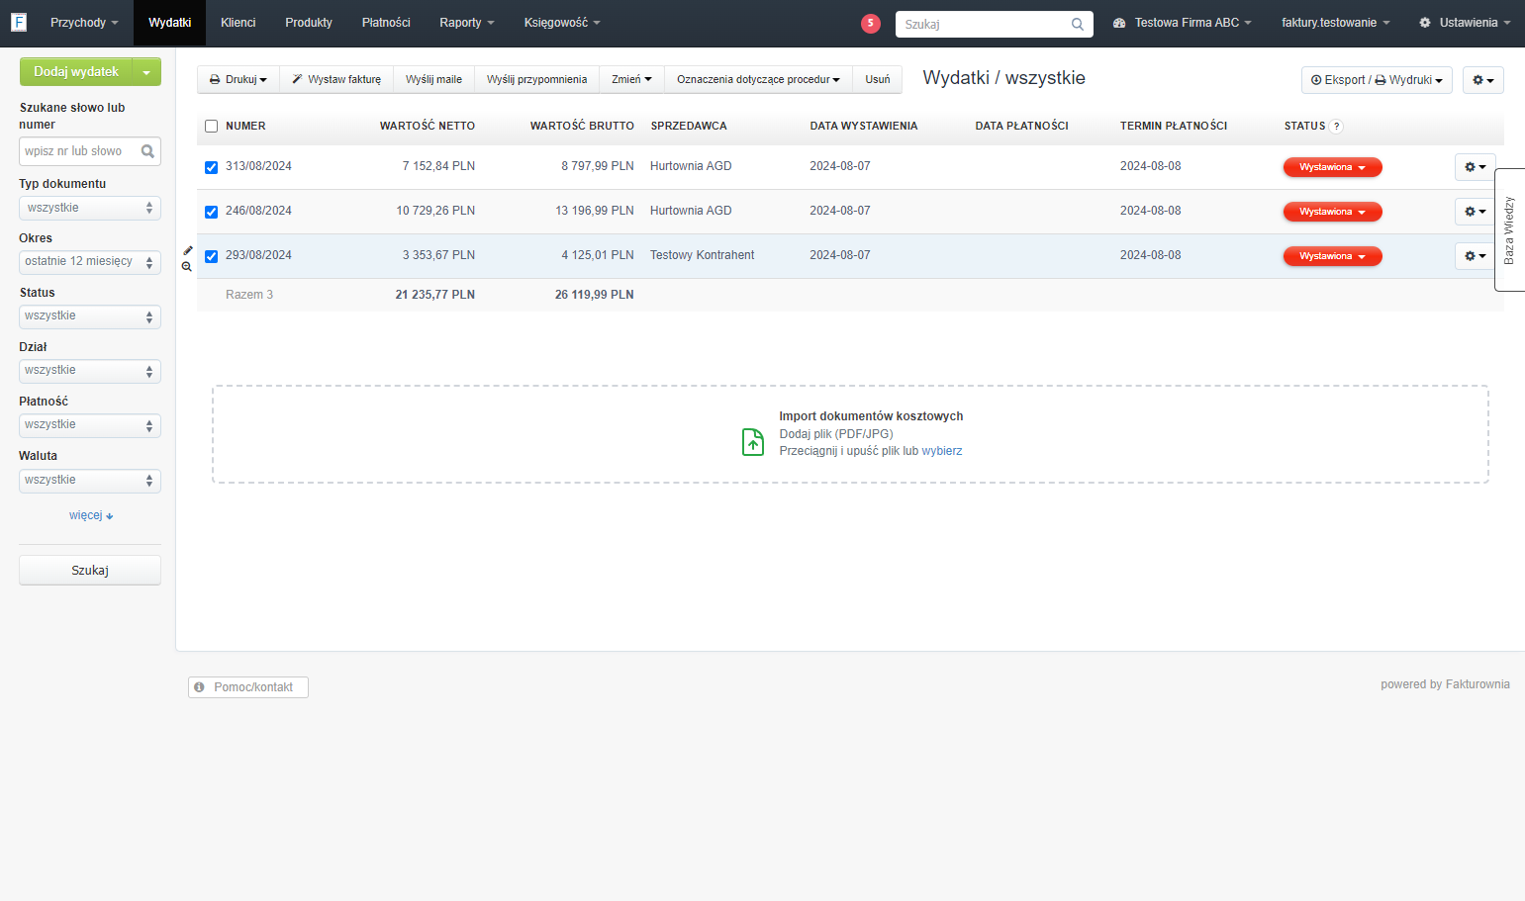Image resolution: width=1525 pixels, height=901 pixels.
Task: Open the Dział filter dropdown
Action: pyautogui.click(x=90, y=371)
